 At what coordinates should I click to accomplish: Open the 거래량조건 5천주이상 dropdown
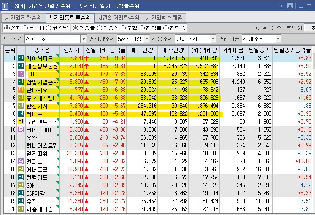click(147, 39)
